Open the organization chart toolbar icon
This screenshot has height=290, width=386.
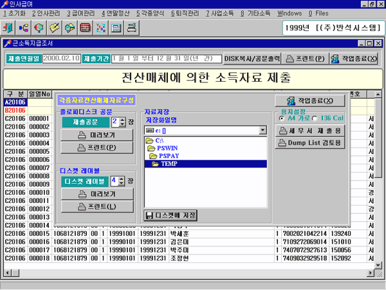pyautogui.click(x=25, y=28)
